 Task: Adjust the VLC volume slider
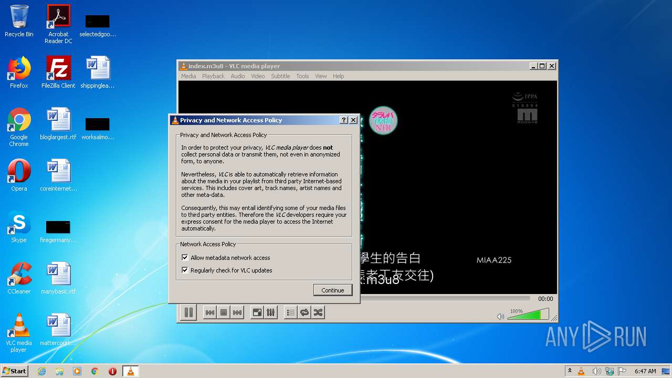(x=528, y=314)
